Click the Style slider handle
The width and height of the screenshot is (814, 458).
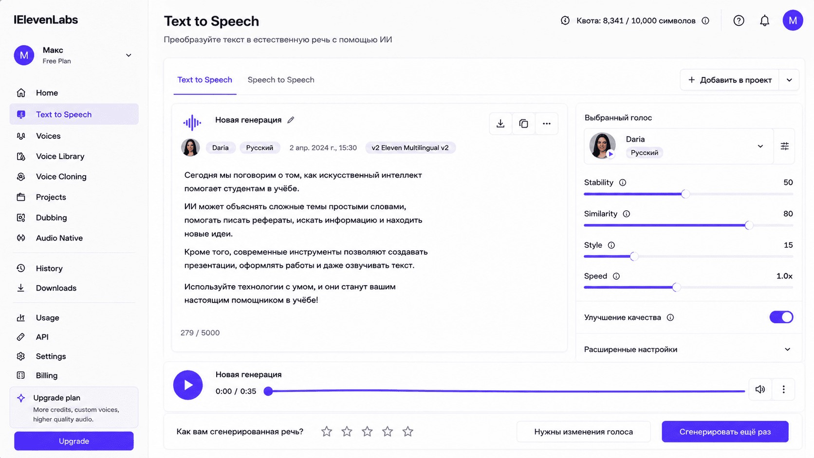click(634, 256)
